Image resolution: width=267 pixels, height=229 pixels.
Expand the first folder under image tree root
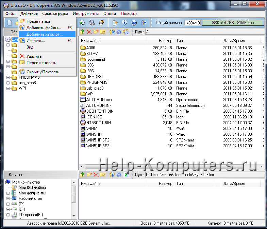tap(8, 45)
